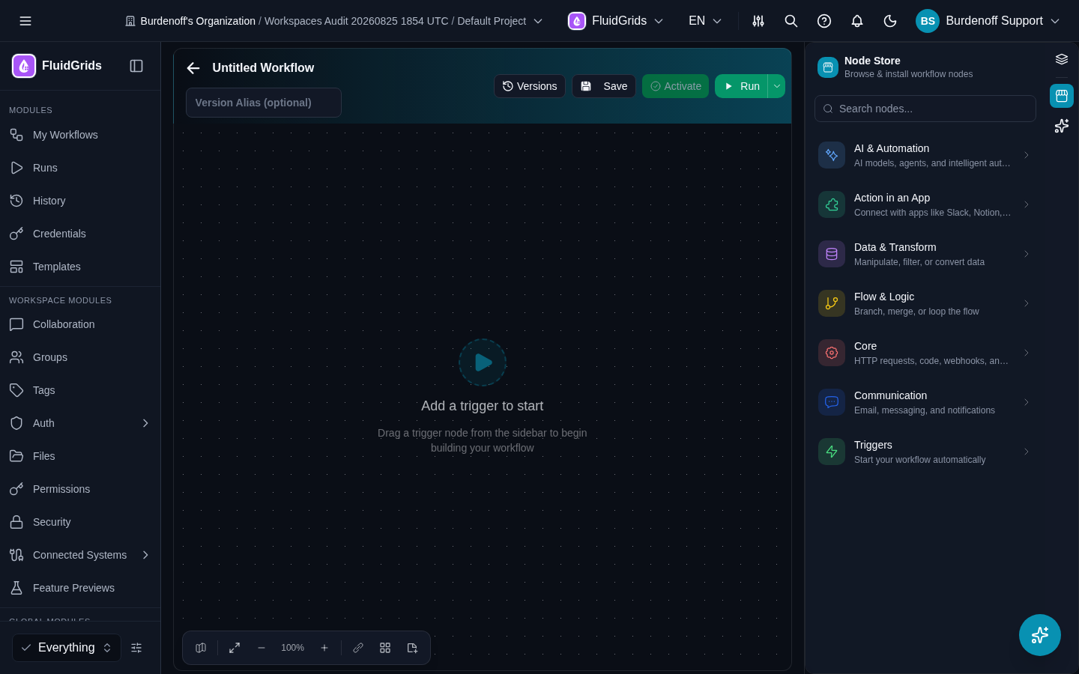Screen dimensions: 1079x674
Task: Open the layers icon in right rail
Action: pos(1062,60)
